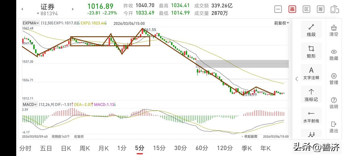
Task: Collapse the drawing tools panel chevron
Action: [297, 79]
